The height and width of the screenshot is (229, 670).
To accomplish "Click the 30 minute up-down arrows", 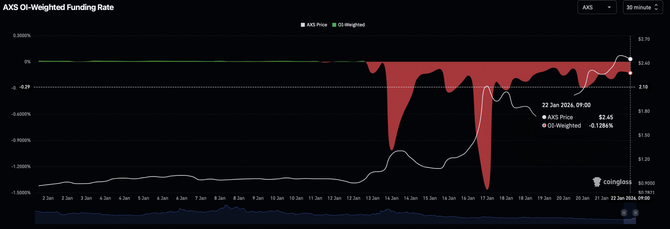I will point(656,8).
